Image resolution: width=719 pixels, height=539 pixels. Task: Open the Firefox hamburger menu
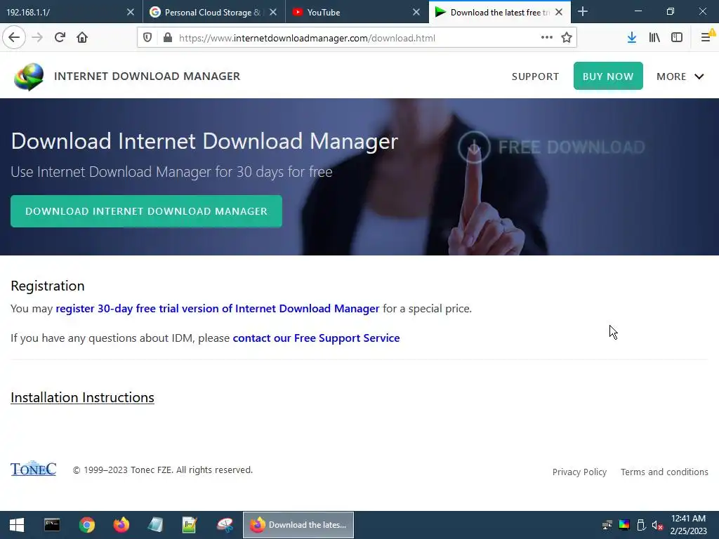(706, 38)
